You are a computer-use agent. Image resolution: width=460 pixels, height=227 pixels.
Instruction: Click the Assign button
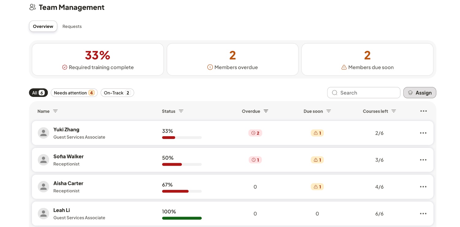point(420,93)
